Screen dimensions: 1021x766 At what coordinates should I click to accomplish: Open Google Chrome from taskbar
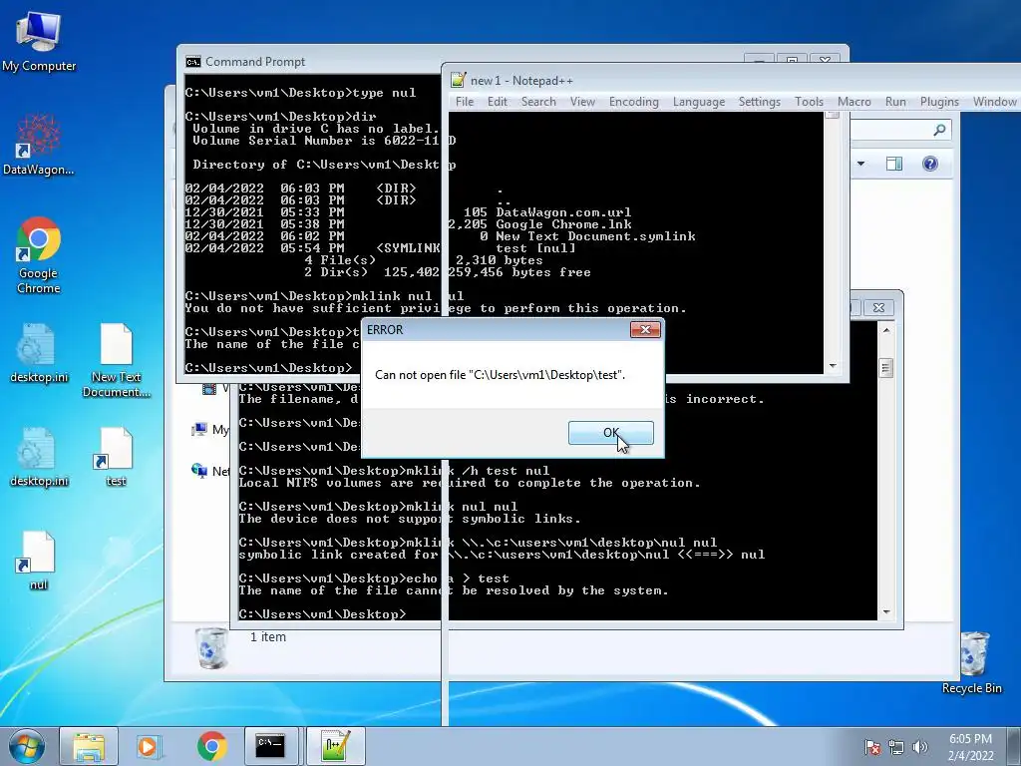tap(211, 746)
